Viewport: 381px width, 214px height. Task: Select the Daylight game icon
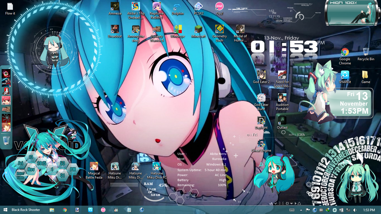261,123
